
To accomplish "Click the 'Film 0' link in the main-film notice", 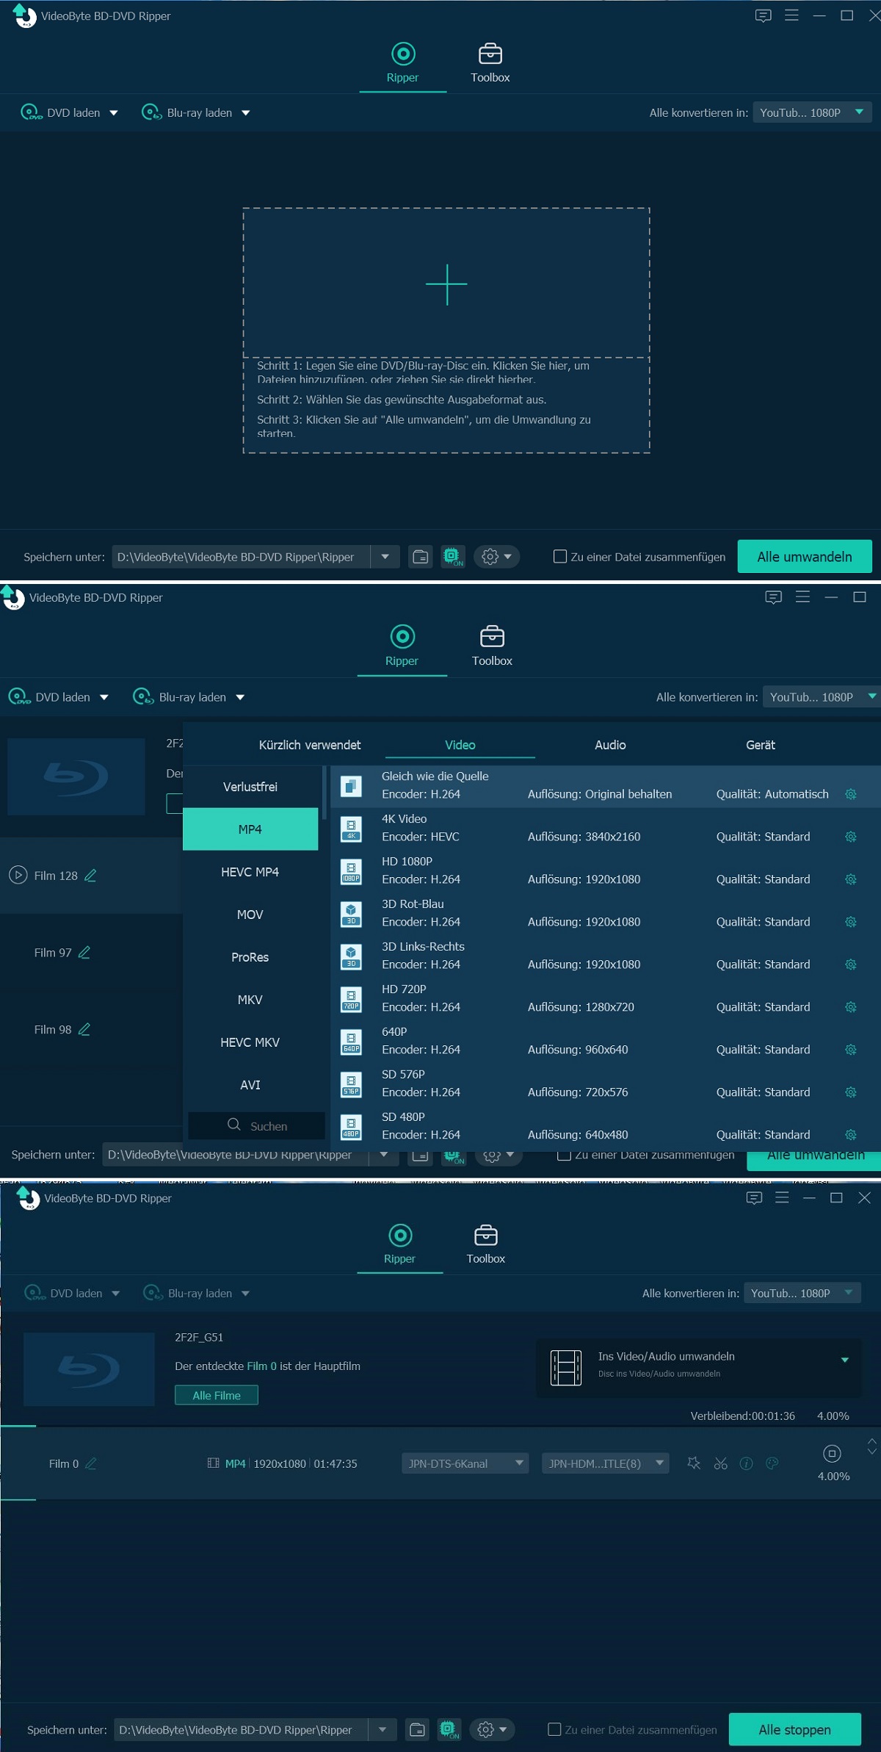I will click(x=262, y=1366).
